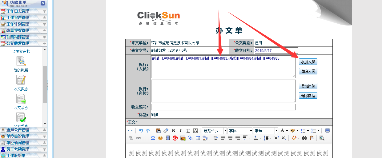382x158 pixels.
Task: Open the 字号 font size dropdown
Action: pos(265,131)
